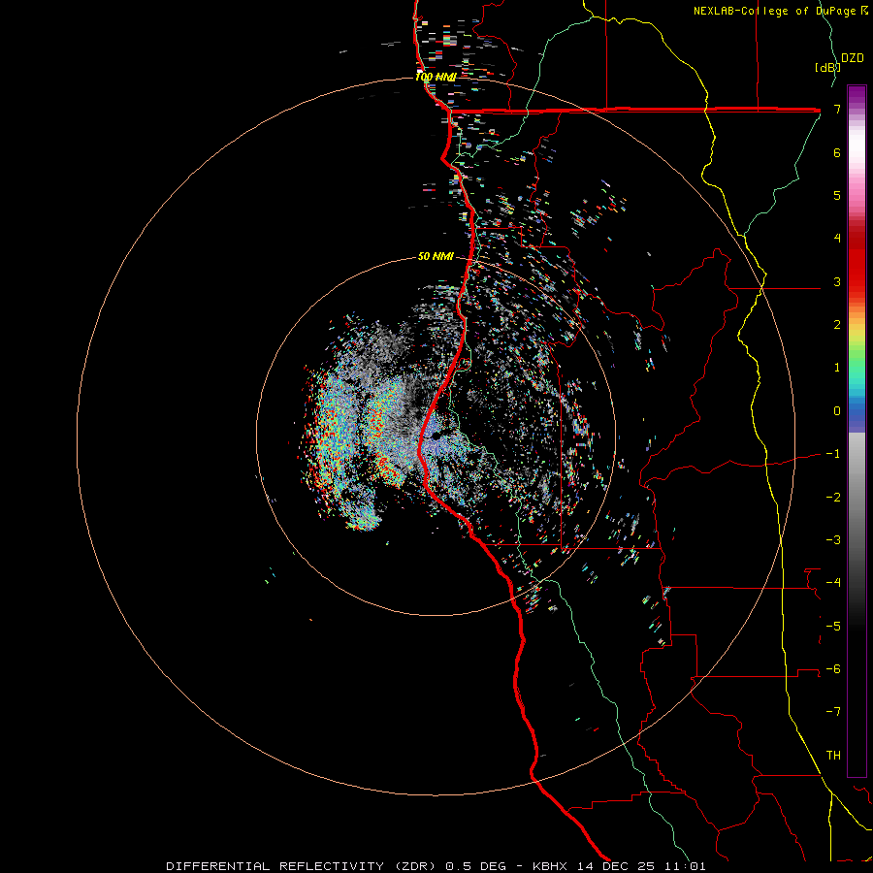Click the TH threshold label on the scale
Screen dimensions: 873x873
point(833,756)
